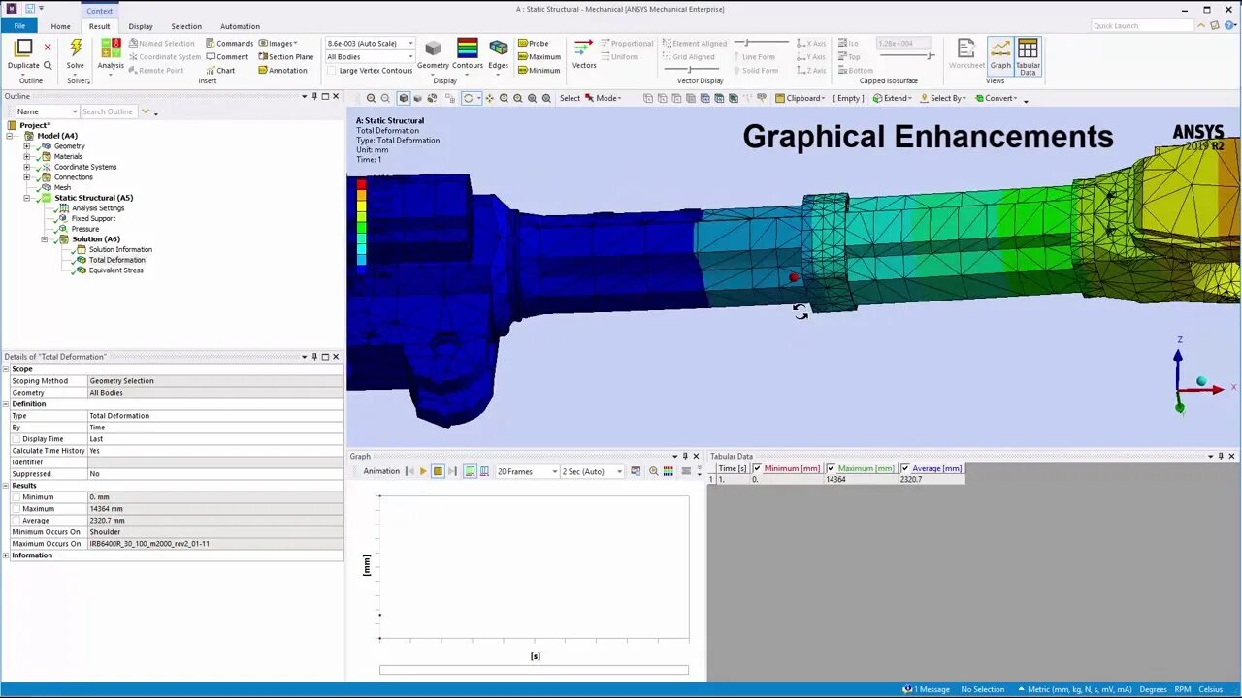Click the Mode selection button
The height and width of the screenshot is (698, 1242).
602,98
